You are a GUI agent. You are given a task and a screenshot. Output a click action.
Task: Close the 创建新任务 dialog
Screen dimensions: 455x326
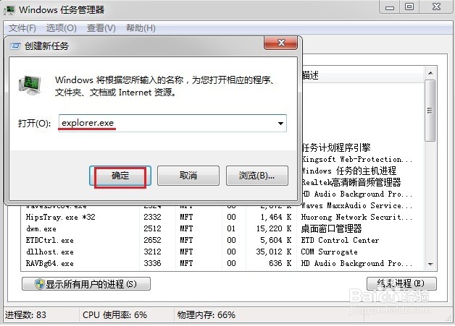280,43
